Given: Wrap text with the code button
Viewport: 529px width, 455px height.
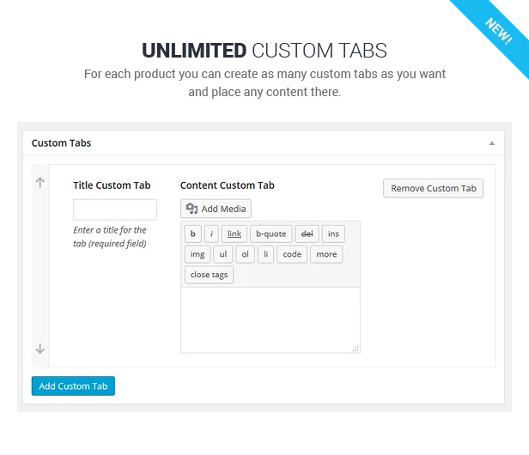Looking at the screenshot, I should (x=292, y=254).
